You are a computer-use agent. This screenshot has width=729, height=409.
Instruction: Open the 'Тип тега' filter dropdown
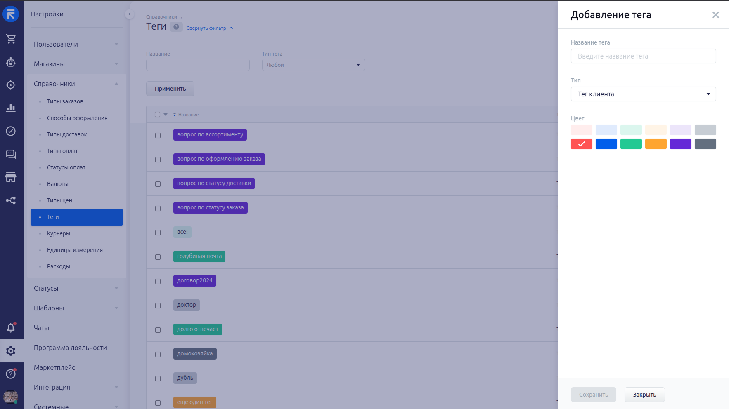313,65
